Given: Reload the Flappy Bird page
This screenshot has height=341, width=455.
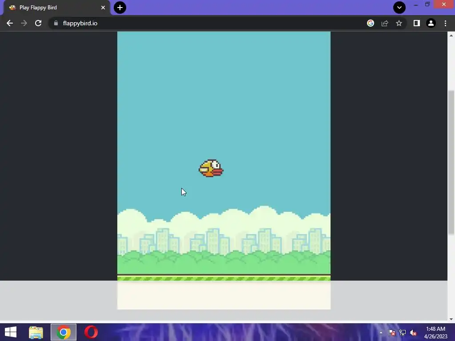Looking at the screenshot, I should [x=38, y=23].
